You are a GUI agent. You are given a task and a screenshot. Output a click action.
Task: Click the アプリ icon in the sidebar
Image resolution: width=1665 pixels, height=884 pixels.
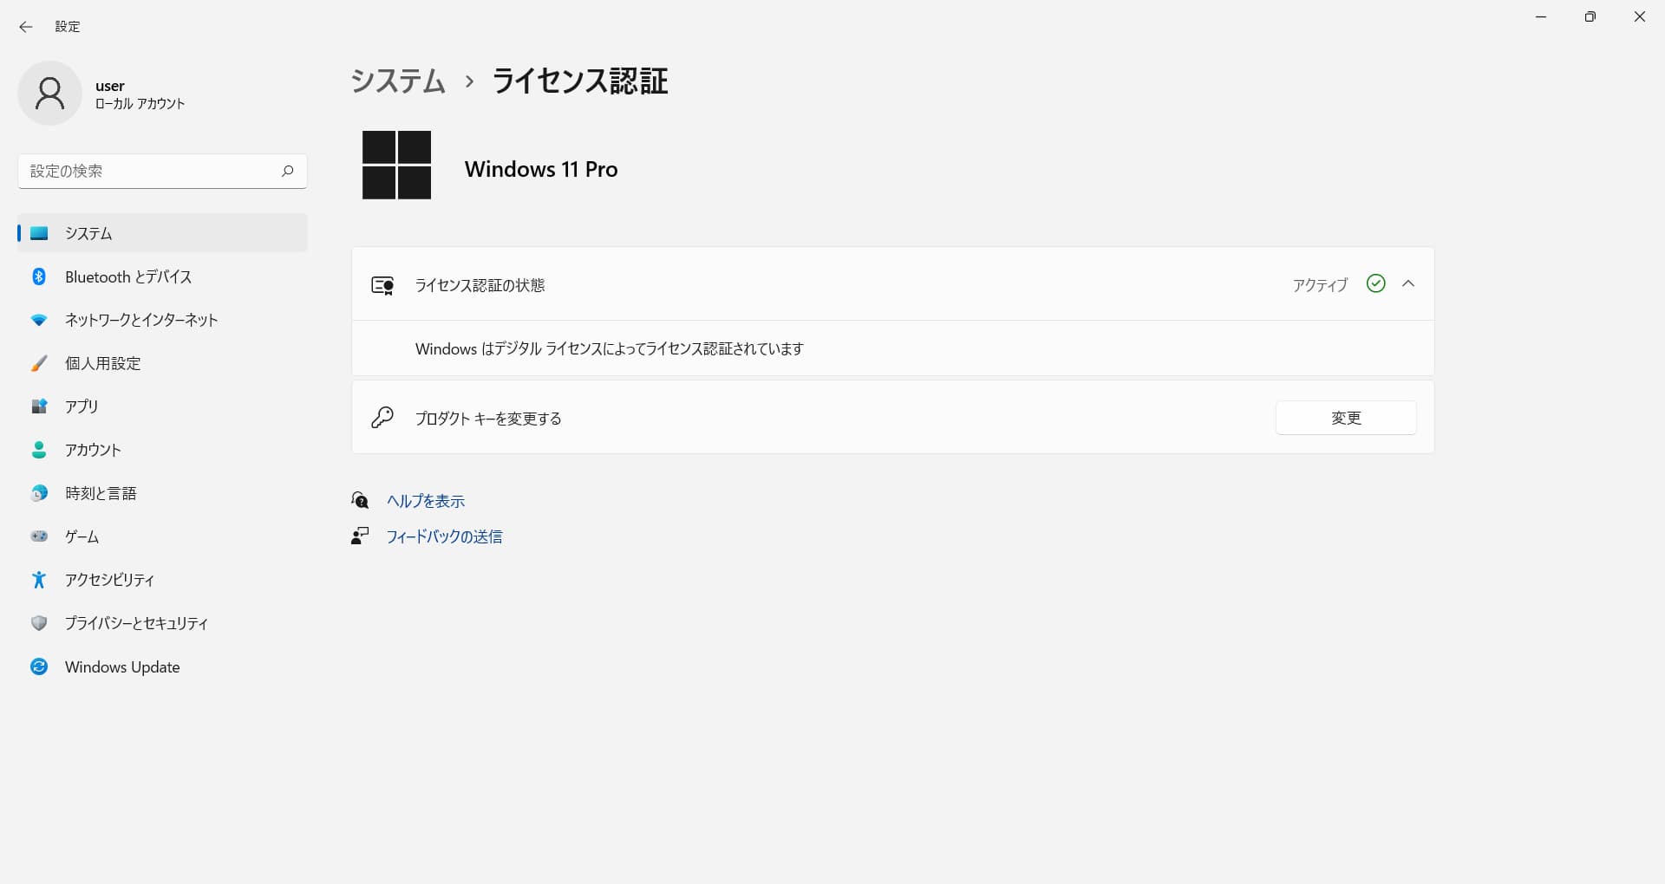[x=39, y=406]
